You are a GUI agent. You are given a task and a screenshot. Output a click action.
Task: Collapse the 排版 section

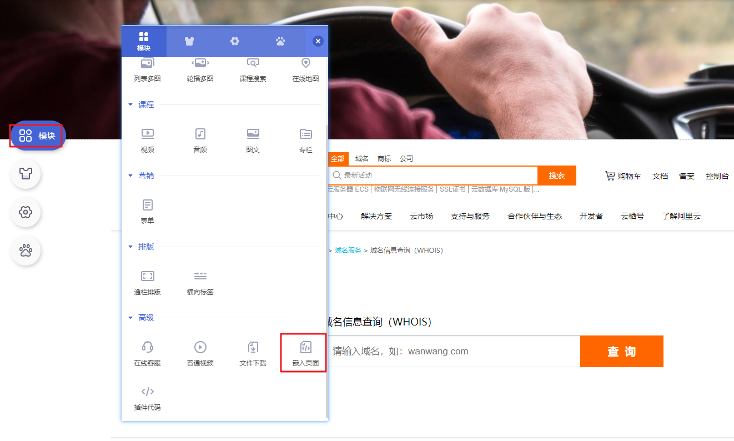(141, 247)
